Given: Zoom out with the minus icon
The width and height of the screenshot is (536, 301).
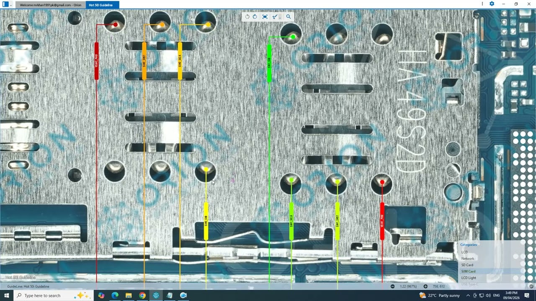Looking at the screenshot, I should [x=392, y=286].
